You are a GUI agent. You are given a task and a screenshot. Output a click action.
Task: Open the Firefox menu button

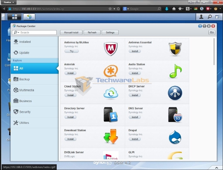(9, 2)
